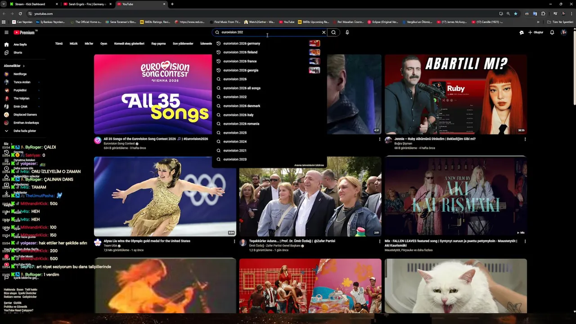The width and height of the screenshot is (576, 324).
Task: Choose suggestion eurovision 2025
Action: click(x=269, y=133)
